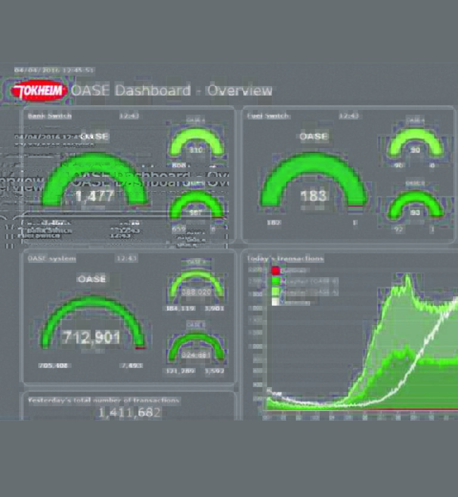Open the Fuel Switch panel title
This screenshot has width=458, height=497.
268,116
